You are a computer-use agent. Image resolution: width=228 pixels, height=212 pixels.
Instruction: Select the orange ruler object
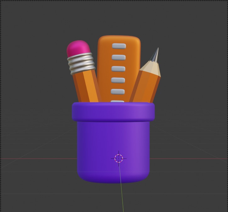point(119,68)
